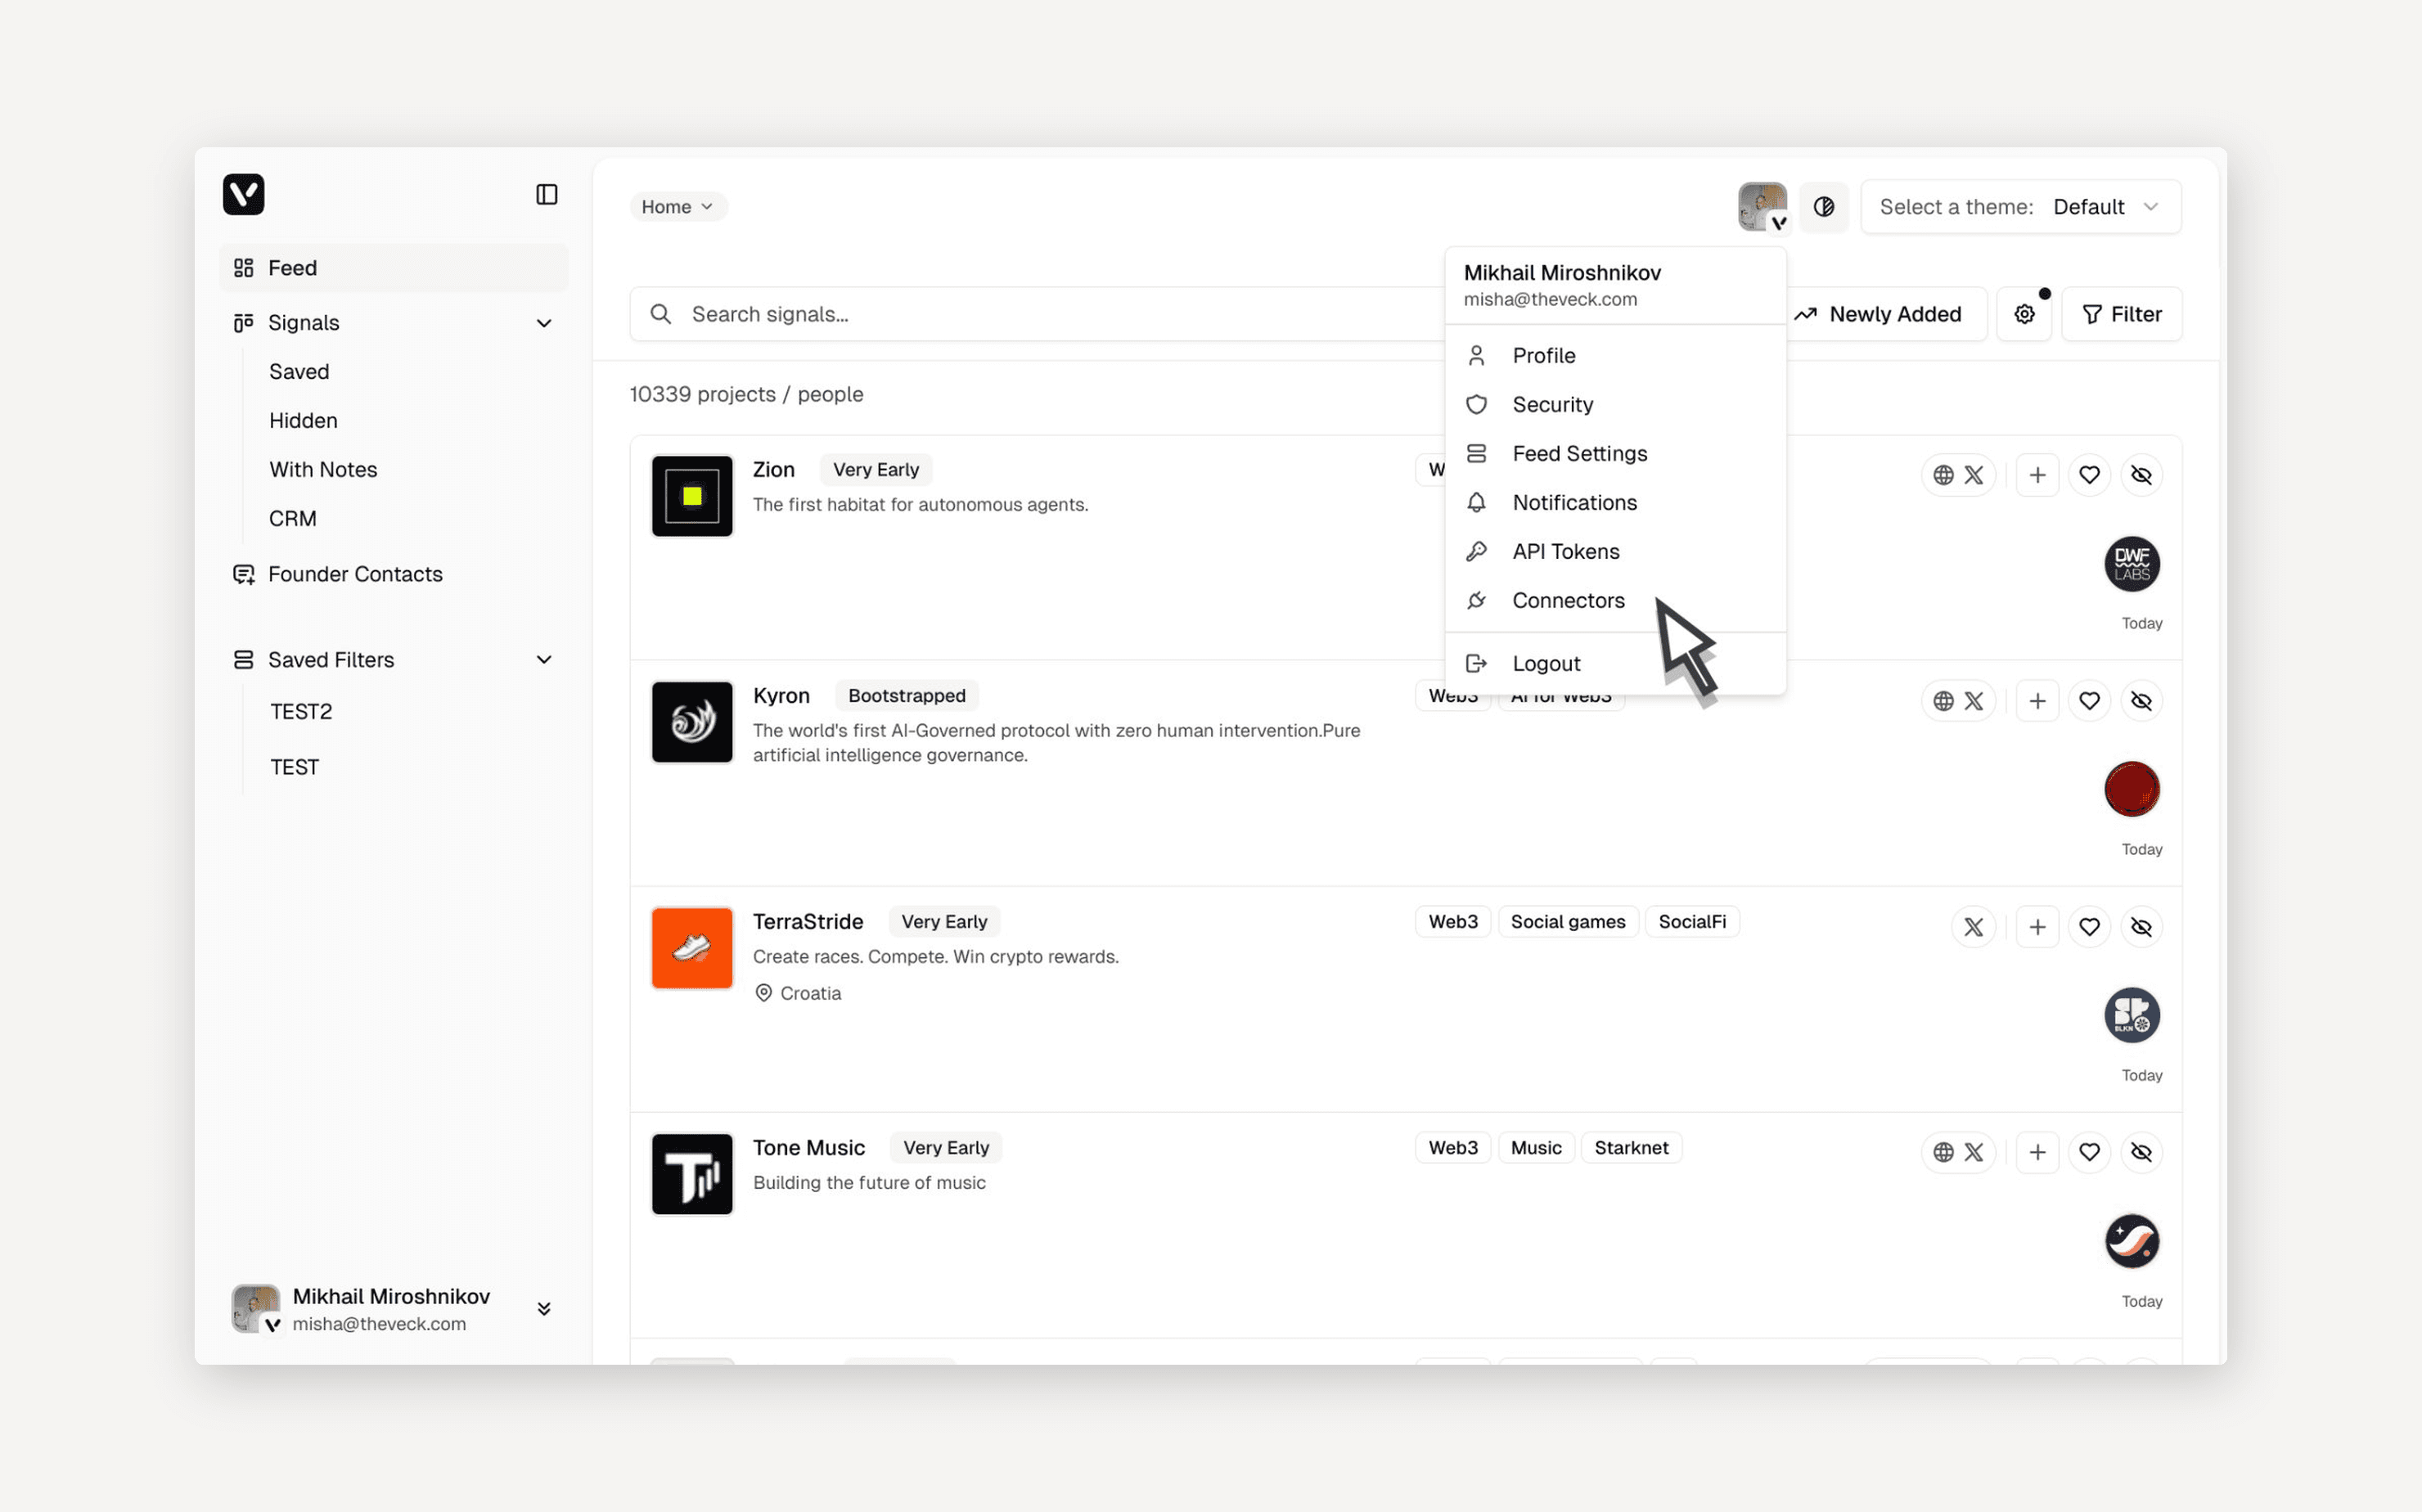Hide the Zion project with eye icon
Image resolution: width=2422 pixels, height=1512 pixels.
(2141, 475)
